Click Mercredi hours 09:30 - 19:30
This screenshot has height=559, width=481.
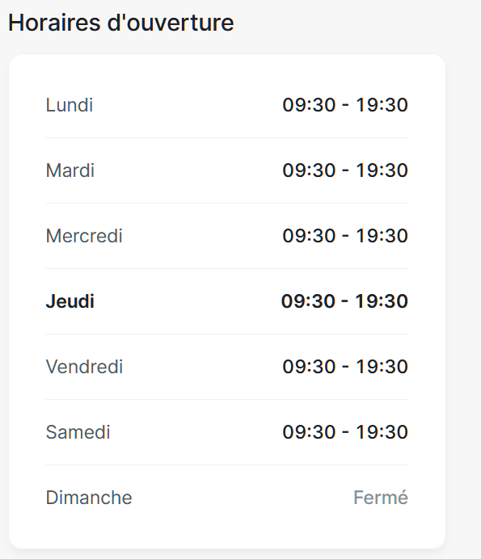pyautogui.click(x=345, y=236)
